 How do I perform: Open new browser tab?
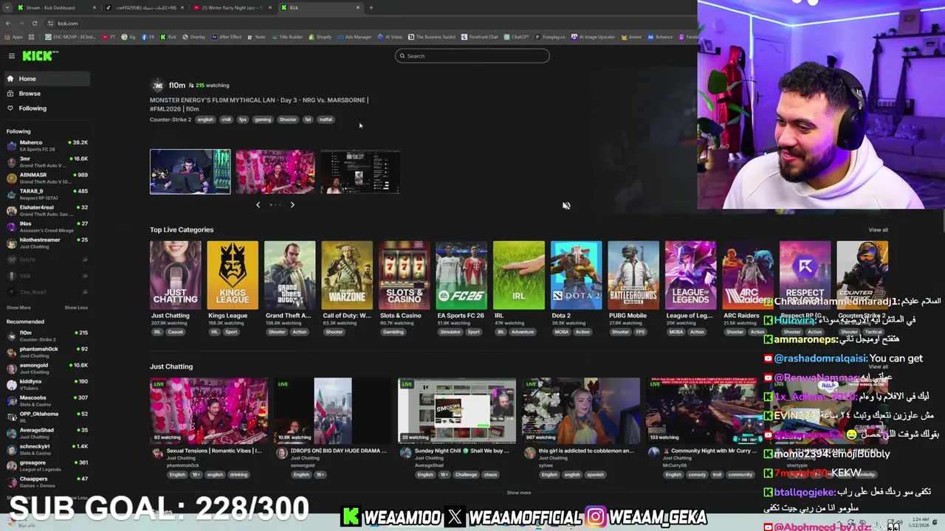pos(371,7)
